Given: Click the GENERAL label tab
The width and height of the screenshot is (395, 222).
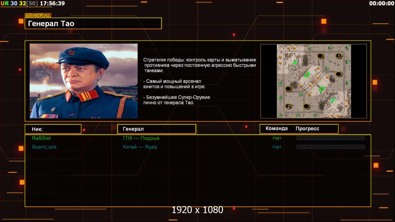Looking at the screenshot, I should [38, 15].
